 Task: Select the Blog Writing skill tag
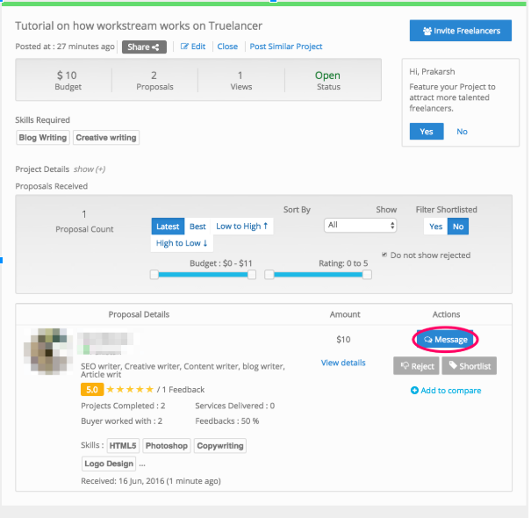point(43,138)
